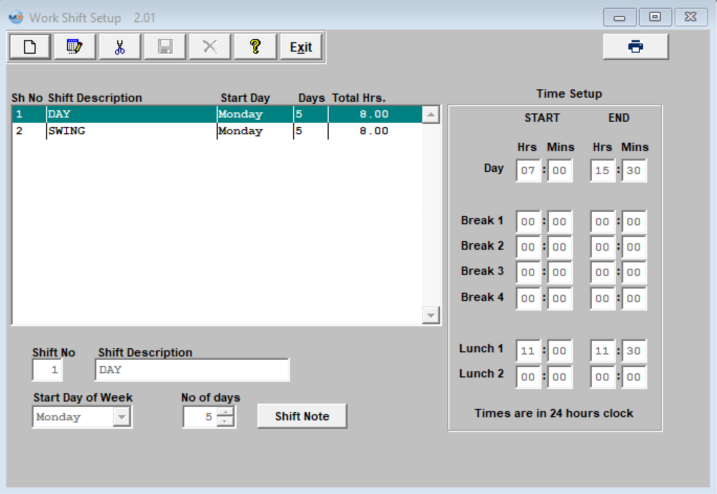Click the New blank shift icon
The image size is (717, 494).
click(x=30, y=47)
